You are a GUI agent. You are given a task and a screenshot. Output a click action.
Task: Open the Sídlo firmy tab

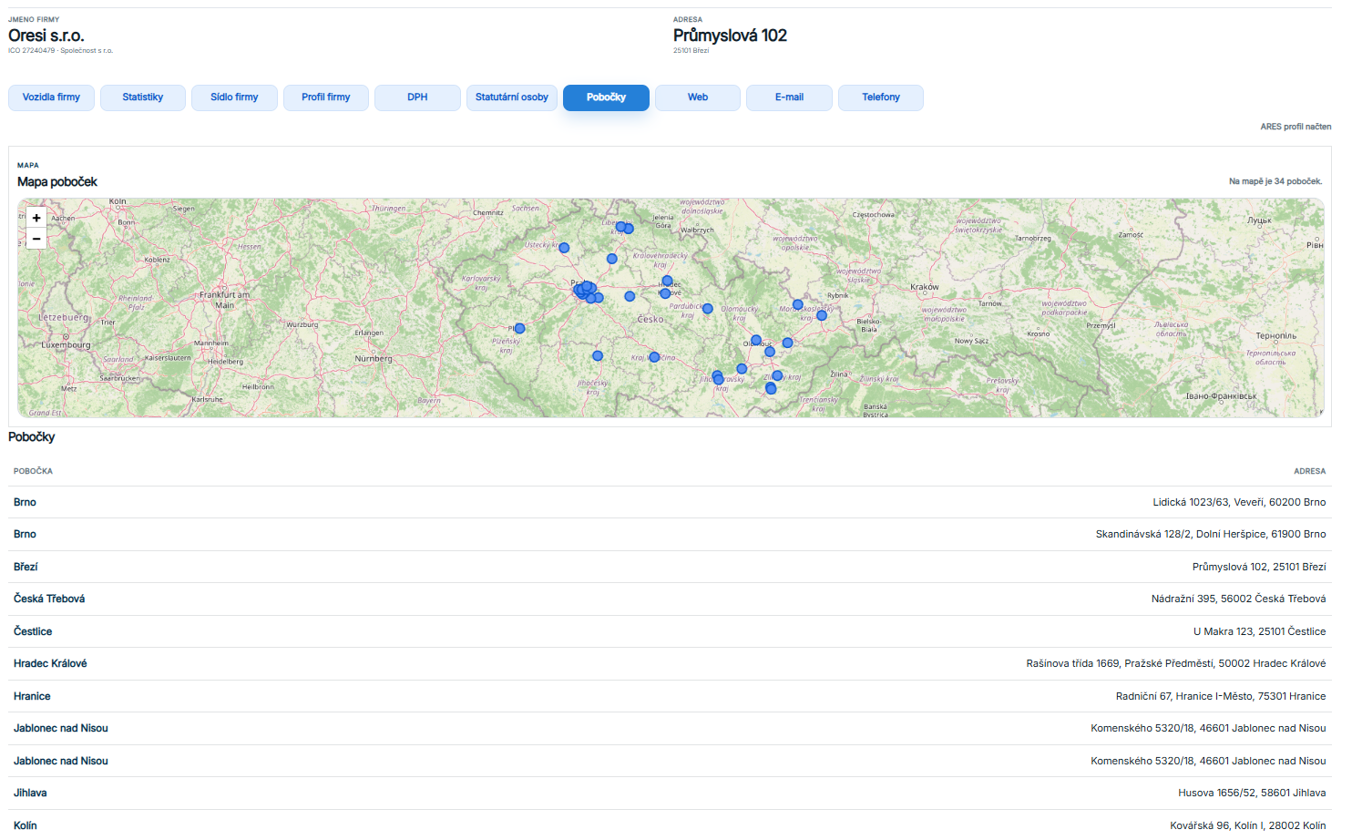(234, 97)
